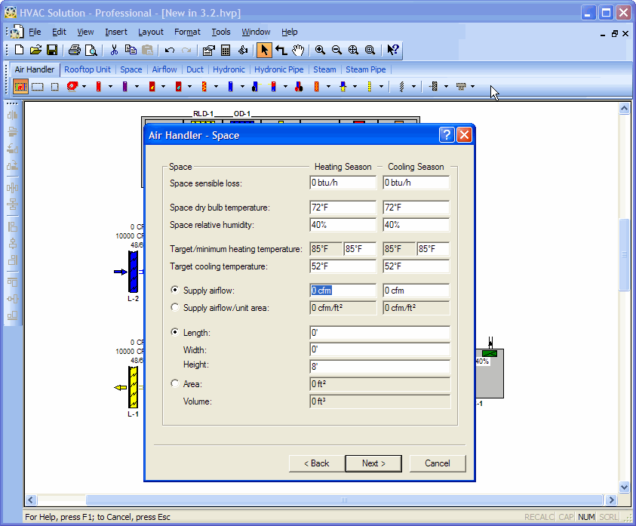Click the horizontal scrollbar right arrow
Viewport: 636px width, 526px height.
pyautogui.click(x=611, y=500)
